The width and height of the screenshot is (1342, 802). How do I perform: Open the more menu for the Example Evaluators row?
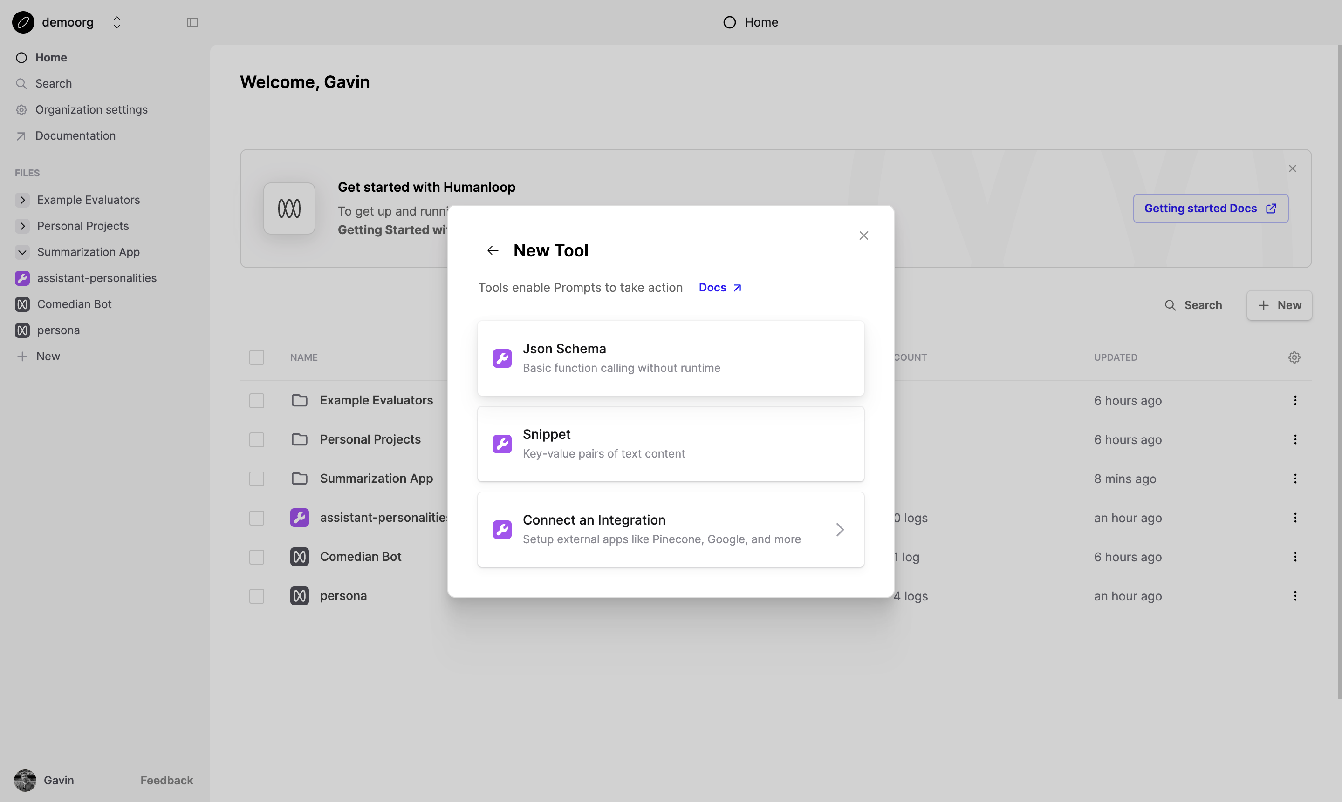tap(1295, 400)
